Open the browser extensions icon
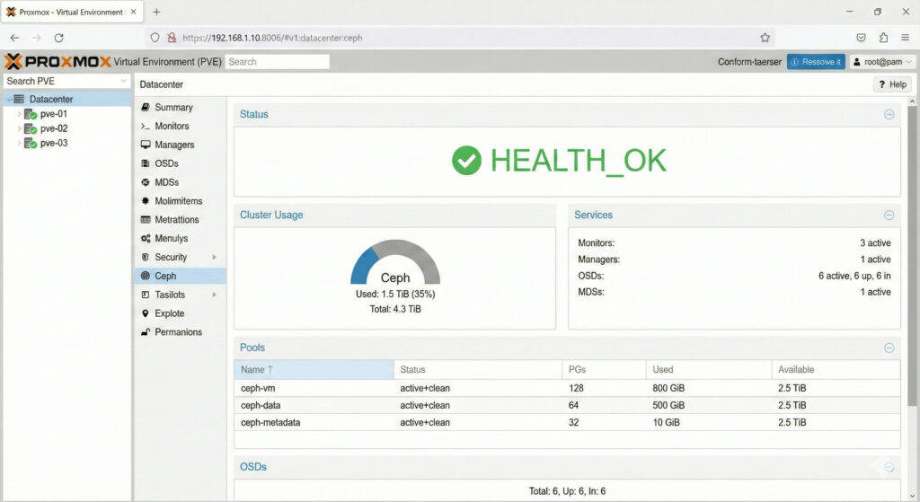The width and height of the screenshot is (920, 502). [x=883, y=38]
